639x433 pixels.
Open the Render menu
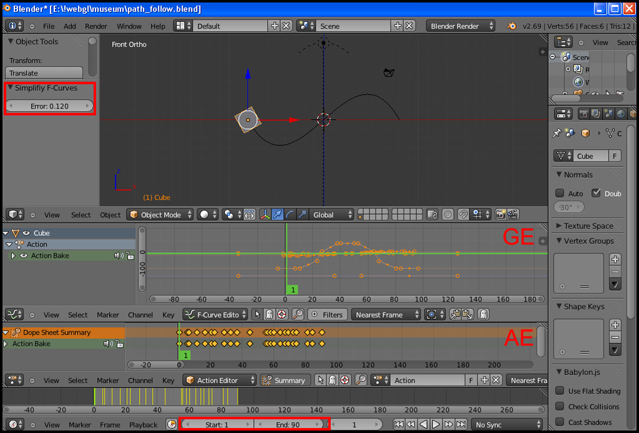pos(95,26)
